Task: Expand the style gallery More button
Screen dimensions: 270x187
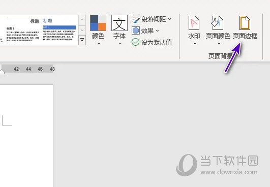Action: (x=82, y=40)
